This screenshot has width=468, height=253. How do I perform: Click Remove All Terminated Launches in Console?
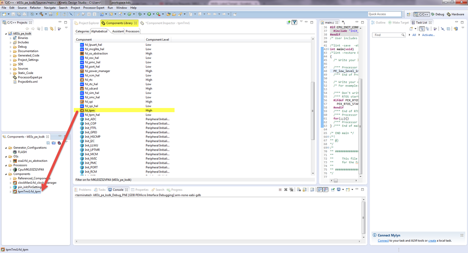291,189
